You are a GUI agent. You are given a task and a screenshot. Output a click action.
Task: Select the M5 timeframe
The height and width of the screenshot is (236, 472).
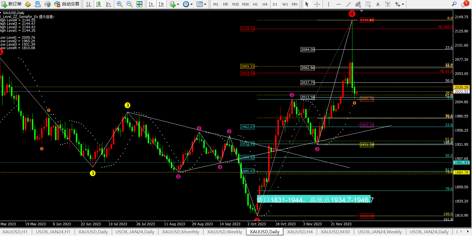tap(226, 4)
